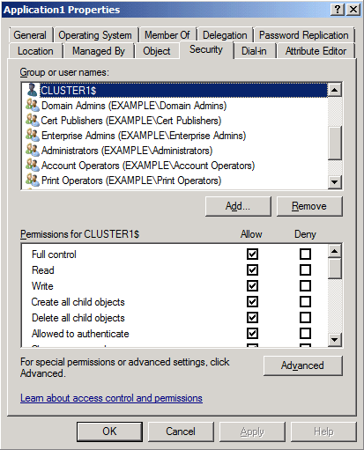The width and height of the screenshot is (364, 450).
Task: Click the CLUSTER1$ computer account icon
Action: (x=32, y=90)
